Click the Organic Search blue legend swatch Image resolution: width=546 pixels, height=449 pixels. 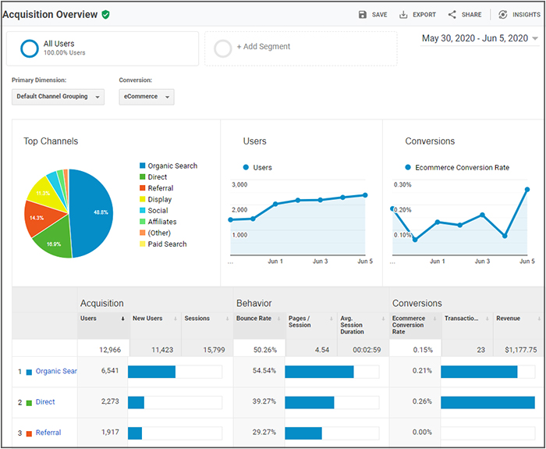click(142, 166)
